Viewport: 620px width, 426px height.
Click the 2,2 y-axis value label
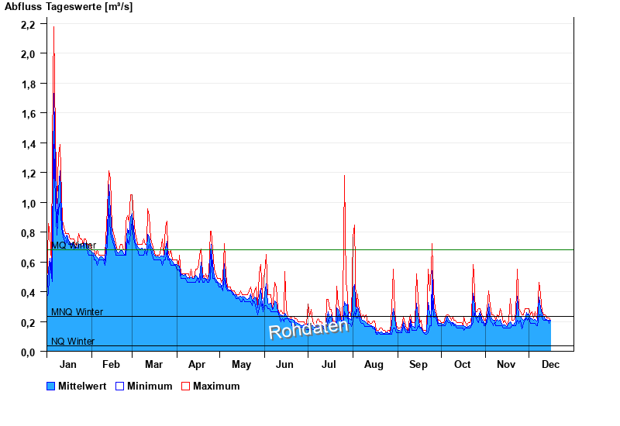pyautogui.click(x=28, y=25)
